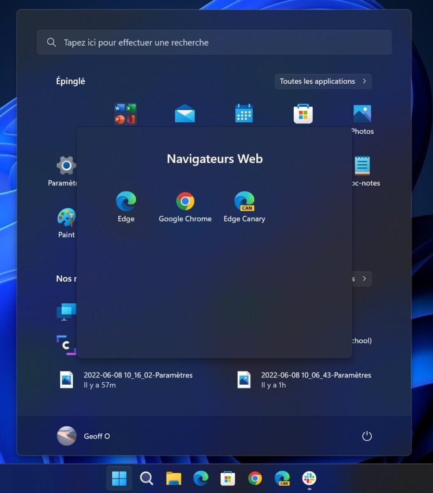This screenshot has width=433, height=493.
Task: Open the recommended bracketed C app icon
Action: point(66,345)
